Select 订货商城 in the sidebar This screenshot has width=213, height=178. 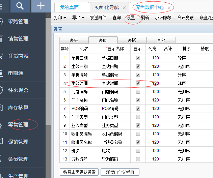pyautogui.click(x=18, y=56)
